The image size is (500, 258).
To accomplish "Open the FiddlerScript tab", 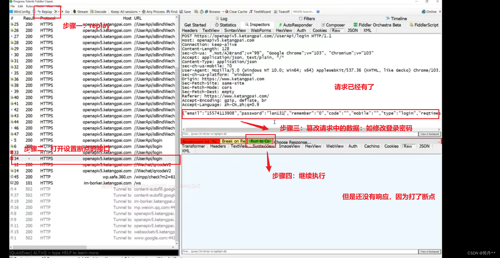I will pos(424,25).
